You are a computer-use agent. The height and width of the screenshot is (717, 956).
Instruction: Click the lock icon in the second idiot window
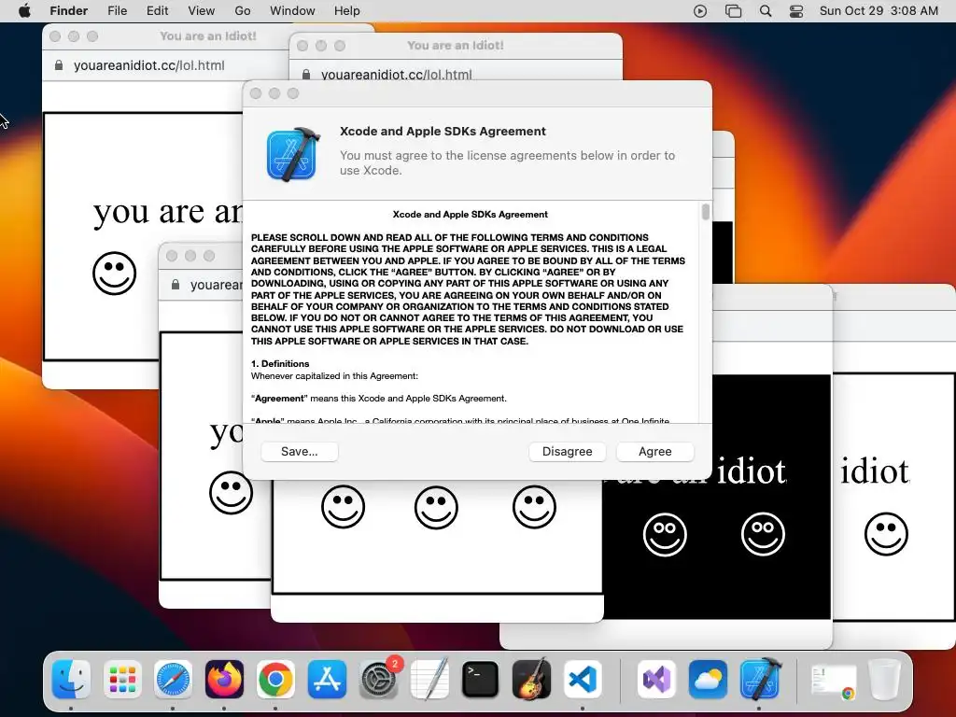[306, 75]
